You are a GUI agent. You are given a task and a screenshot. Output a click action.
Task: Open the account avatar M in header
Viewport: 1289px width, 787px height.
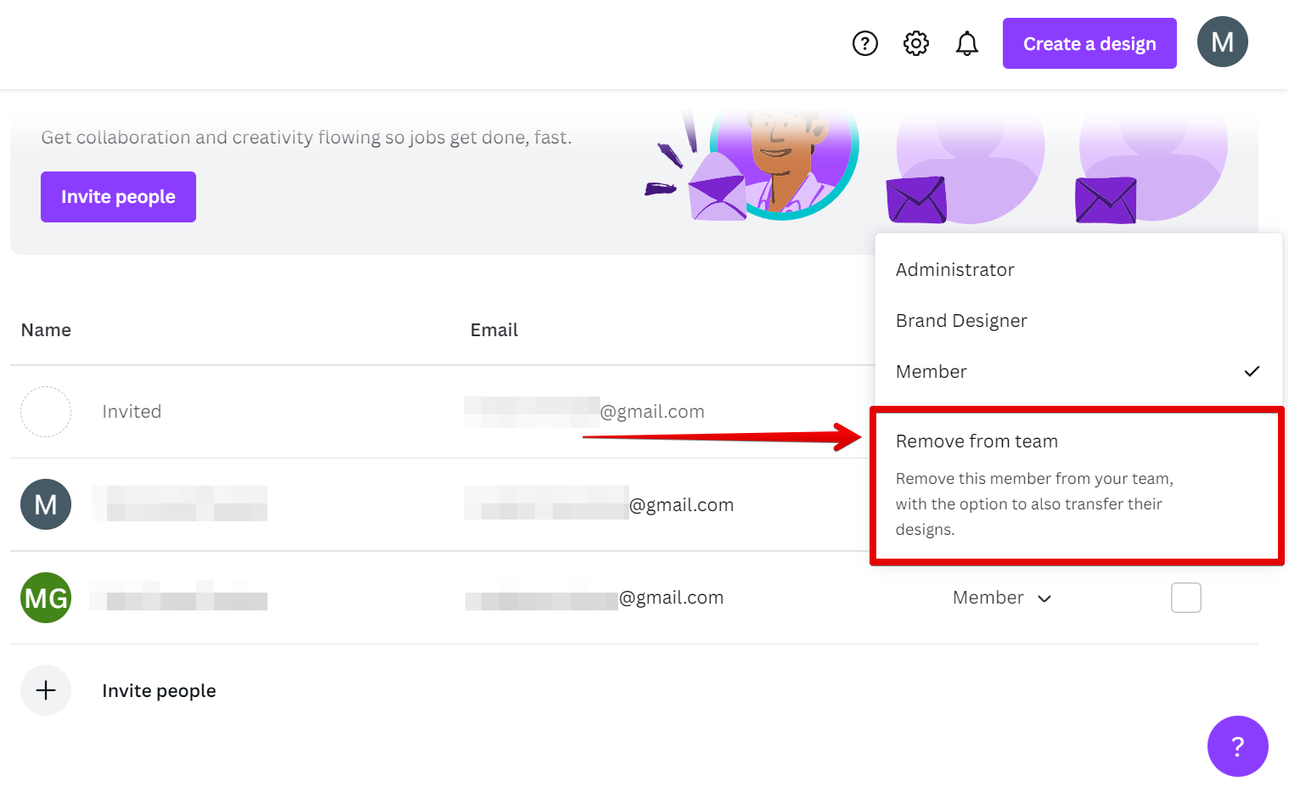[x=1222, y=42]
